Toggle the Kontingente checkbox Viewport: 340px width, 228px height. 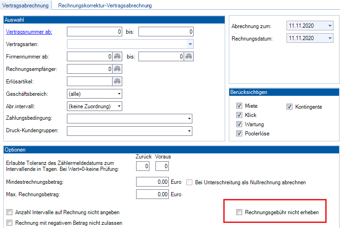coord(290,106)
